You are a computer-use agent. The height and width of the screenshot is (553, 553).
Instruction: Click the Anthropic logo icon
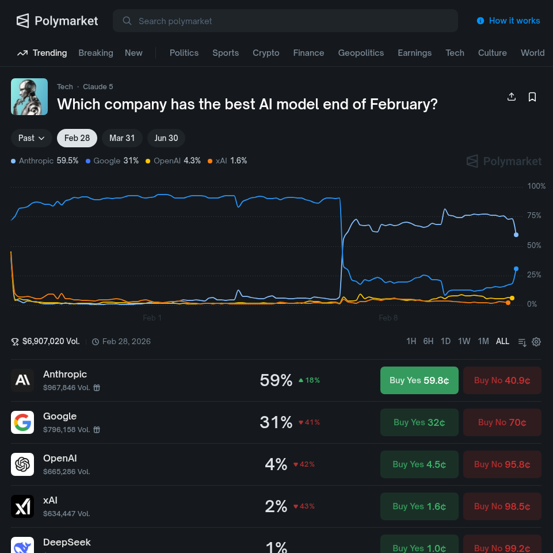22,380
